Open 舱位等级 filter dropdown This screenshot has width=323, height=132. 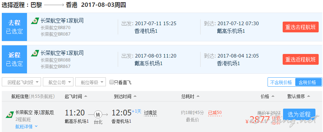pyautogui.click(x=91, y=82)
